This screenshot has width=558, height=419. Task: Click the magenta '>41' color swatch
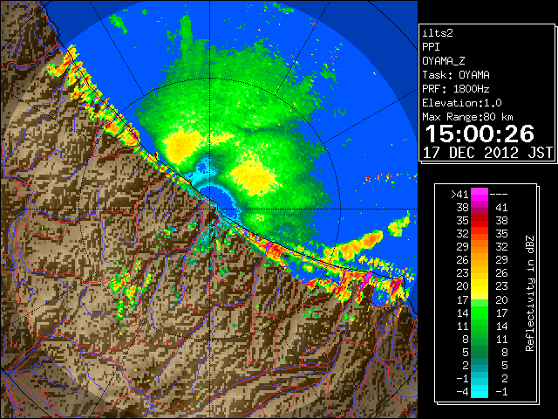click(480, 194)
